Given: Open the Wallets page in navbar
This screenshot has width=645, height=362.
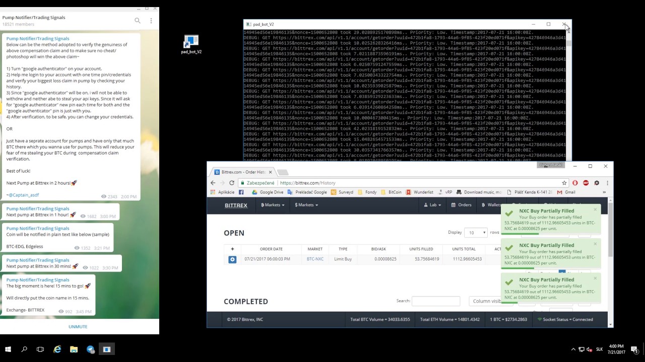Looking at the screenshot, I should click(491, 205).
